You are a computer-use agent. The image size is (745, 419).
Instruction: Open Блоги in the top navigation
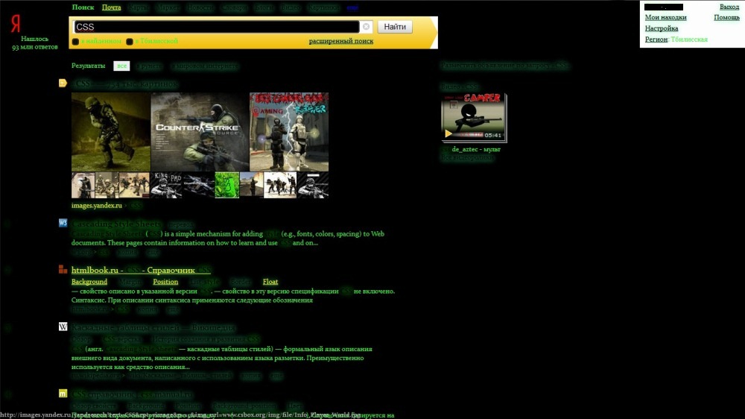[263, 7]
